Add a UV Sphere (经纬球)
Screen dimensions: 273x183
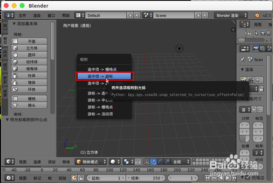coord(29,62)
